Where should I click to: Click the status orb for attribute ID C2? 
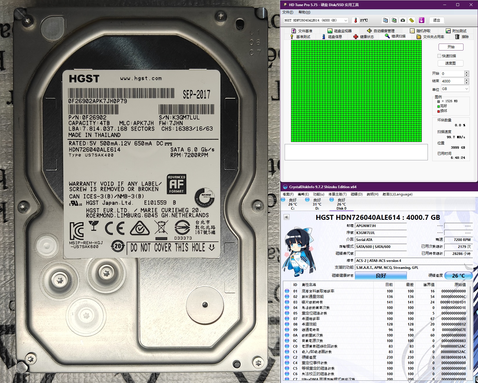click(287, 357)
